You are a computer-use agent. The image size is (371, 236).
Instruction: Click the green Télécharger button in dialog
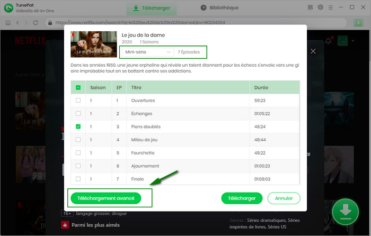point(242,198)
